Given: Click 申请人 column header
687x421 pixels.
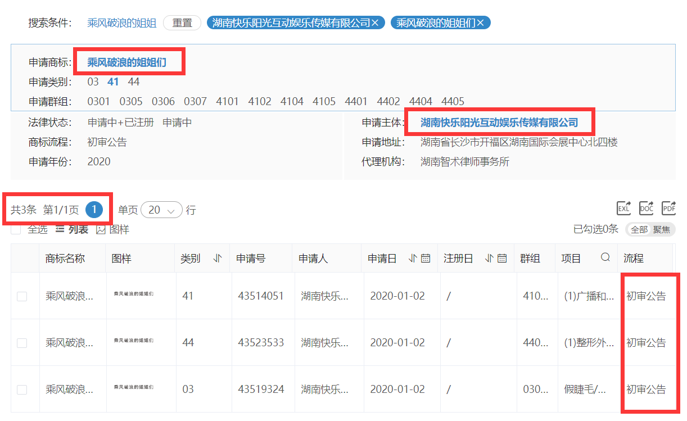Looking at the screenshot, I should coord(313,259).
